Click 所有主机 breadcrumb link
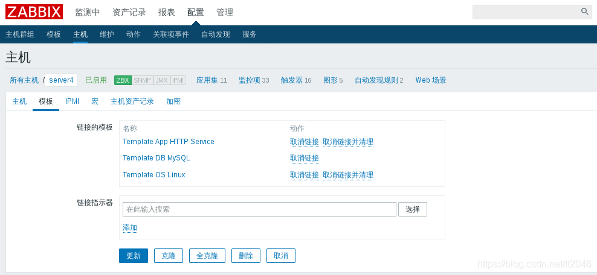 (24, 80)
